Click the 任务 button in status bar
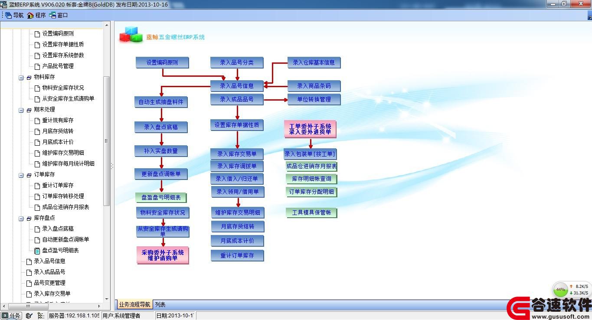 point(11,316)
